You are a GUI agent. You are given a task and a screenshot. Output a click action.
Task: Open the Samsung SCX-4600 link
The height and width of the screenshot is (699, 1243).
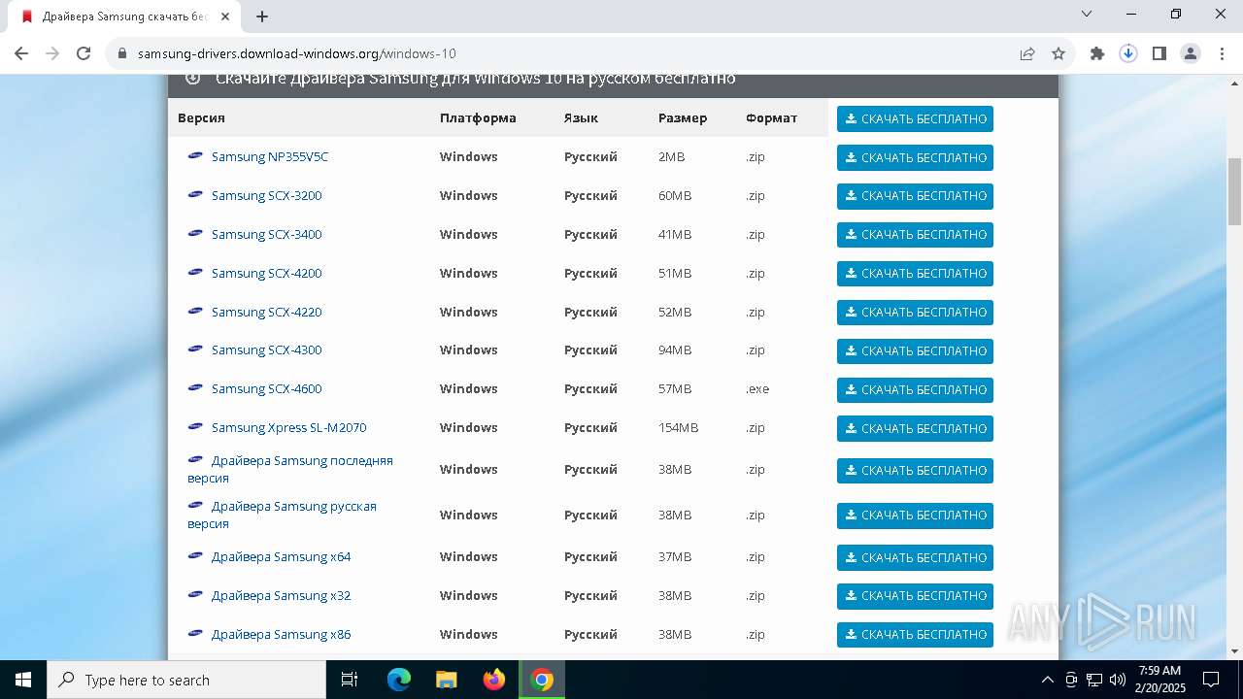coord(266,388)
